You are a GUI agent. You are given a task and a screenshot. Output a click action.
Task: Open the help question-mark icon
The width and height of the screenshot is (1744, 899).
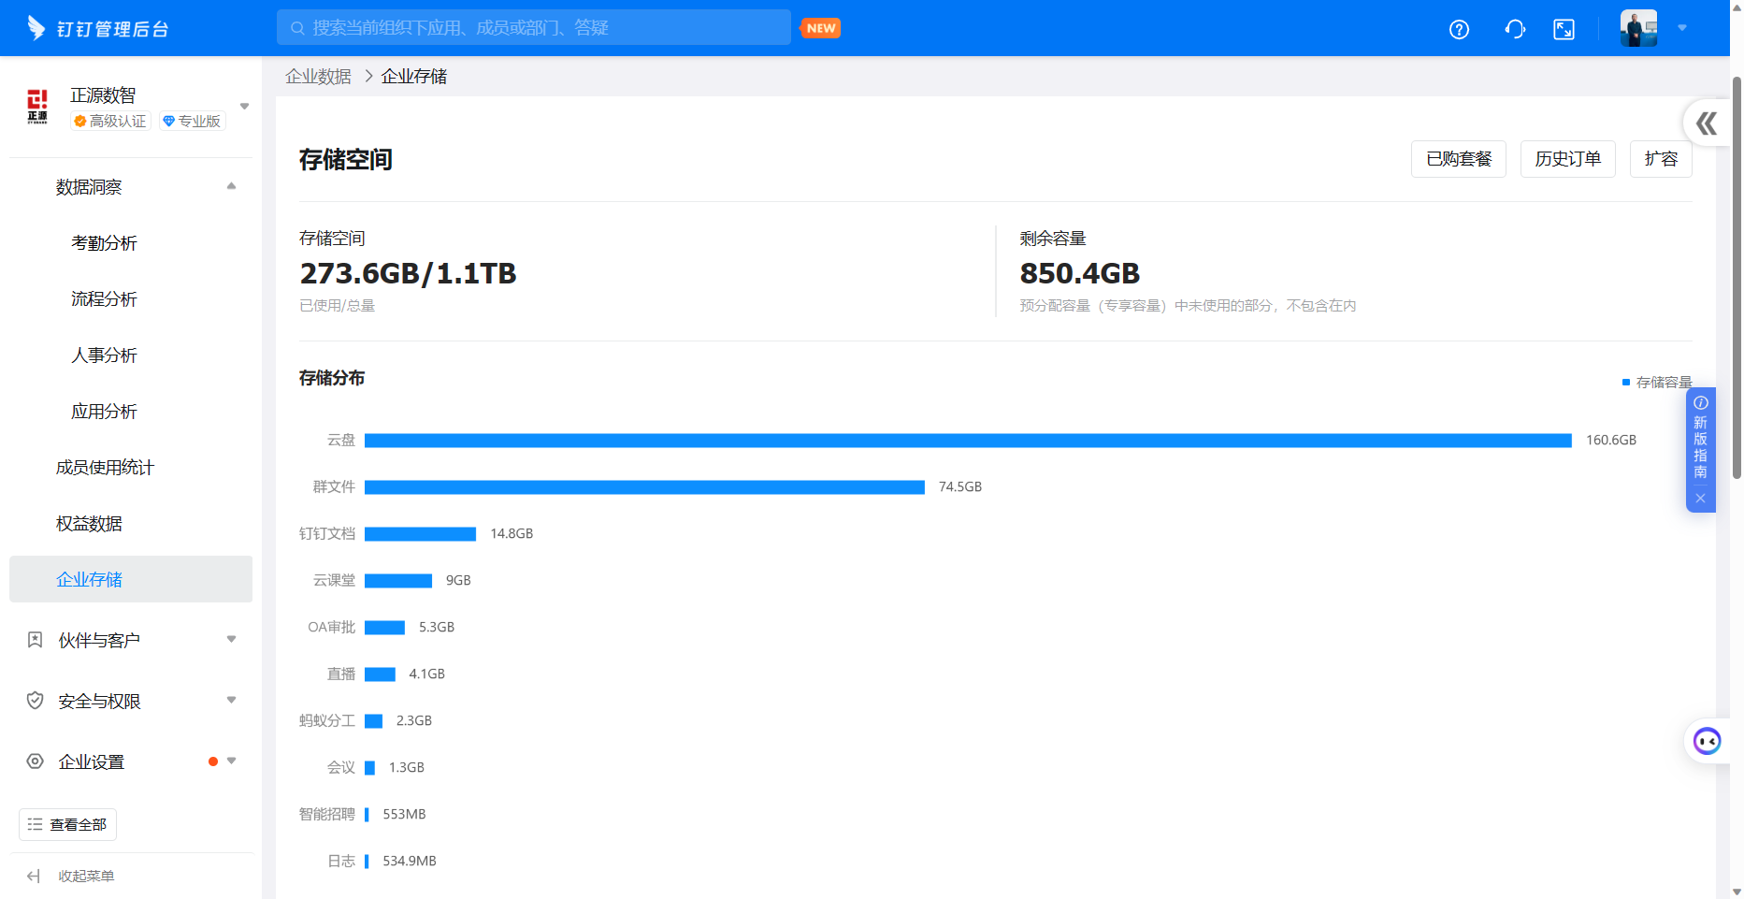click(x=1459, y=29)
